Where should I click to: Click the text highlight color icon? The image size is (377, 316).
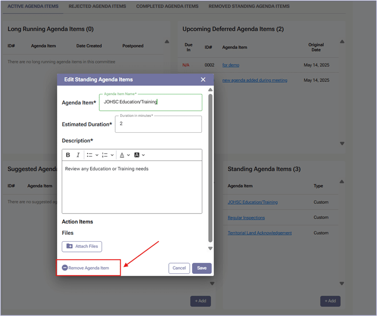[137, 155]
